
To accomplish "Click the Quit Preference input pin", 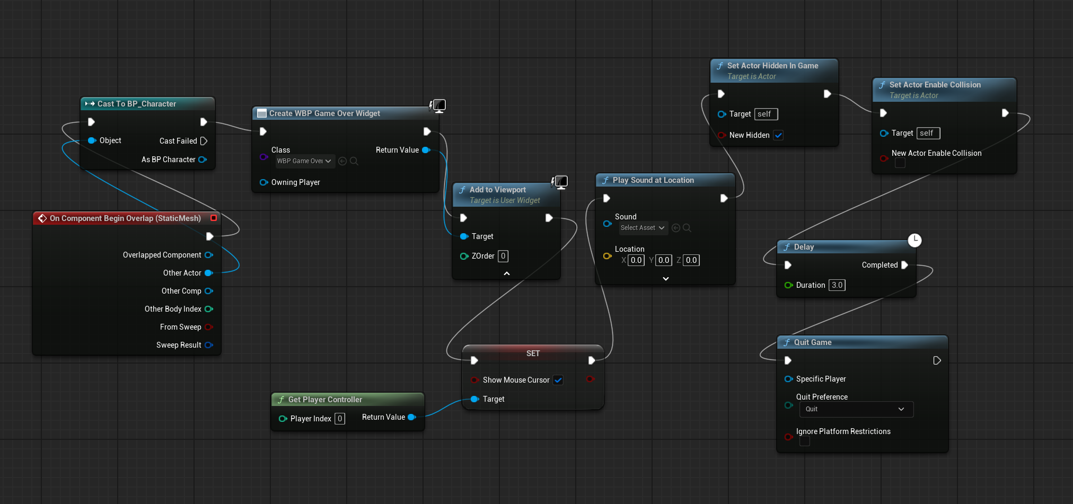I will coord(788,405).
